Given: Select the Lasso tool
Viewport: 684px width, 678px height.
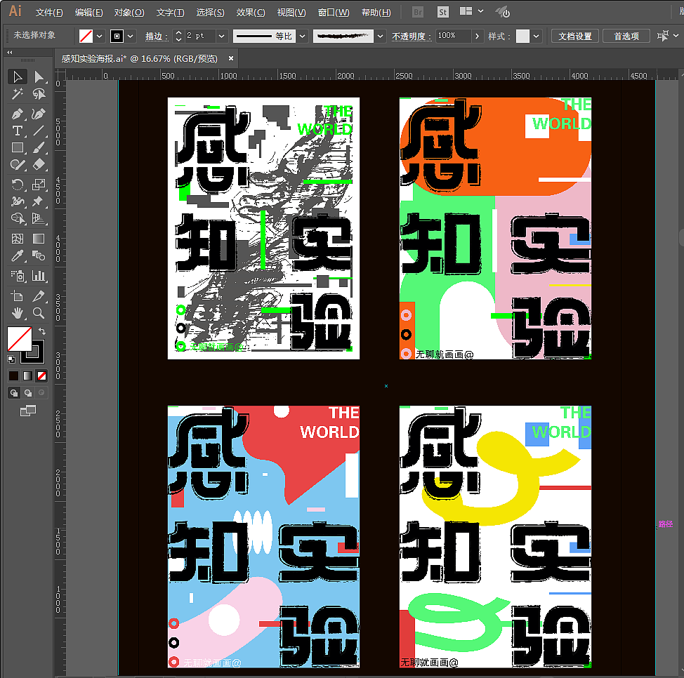Looking at the screenshot, I should pos(39,94).
